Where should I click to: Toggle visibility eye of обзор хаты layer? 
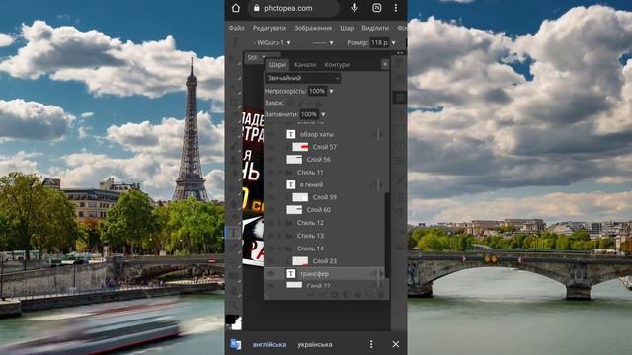point(271,134)
